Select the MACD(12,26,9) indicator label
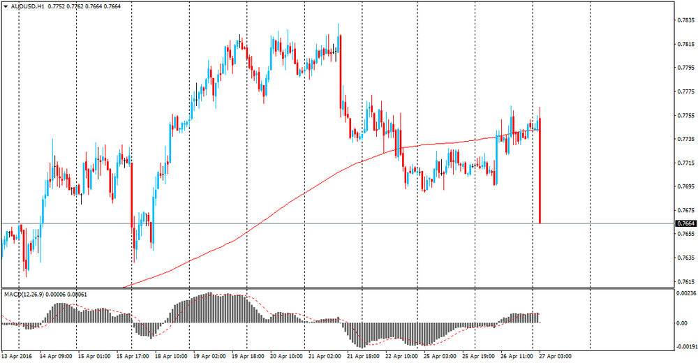Screen dimensions: 698x363 [x=24, y=295]
